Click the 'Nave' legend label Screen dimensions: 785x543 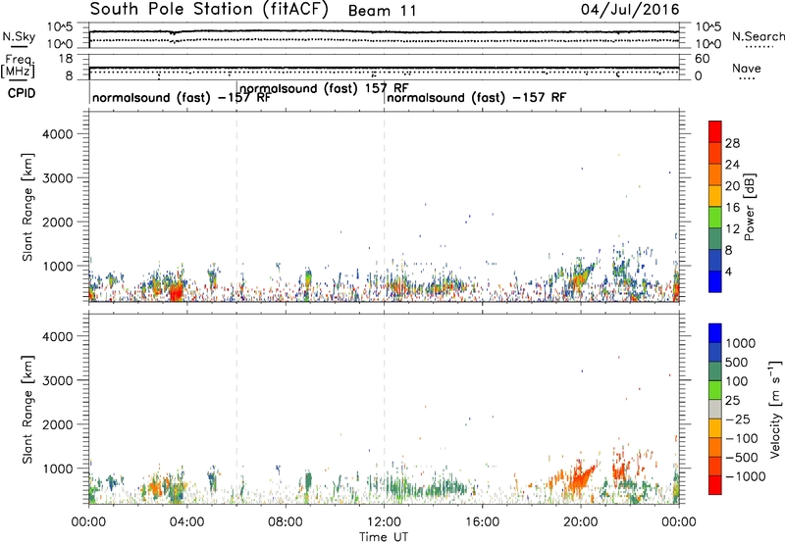pos(746,69)
